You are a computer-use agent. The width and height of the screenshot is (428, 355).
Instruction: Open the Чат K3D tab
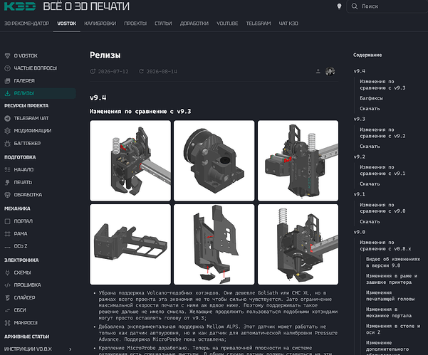288,23
